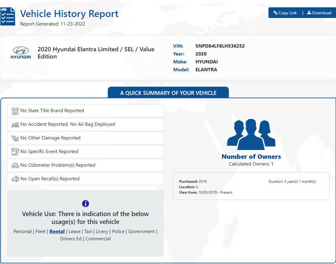Open the Rental usage link
Image resolution: width=336 pixels, height=264 pixels.
57,231
